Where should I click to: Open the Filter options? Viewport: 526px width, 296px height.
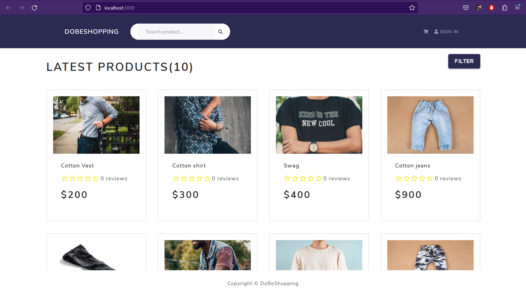464,61
